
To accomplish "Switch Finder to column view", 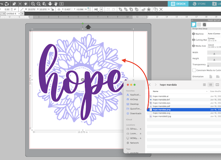I will (x=217, y=85).
